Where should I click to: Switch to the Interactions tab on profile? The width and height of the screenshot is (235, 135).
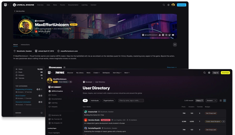(x=25, y=45)
